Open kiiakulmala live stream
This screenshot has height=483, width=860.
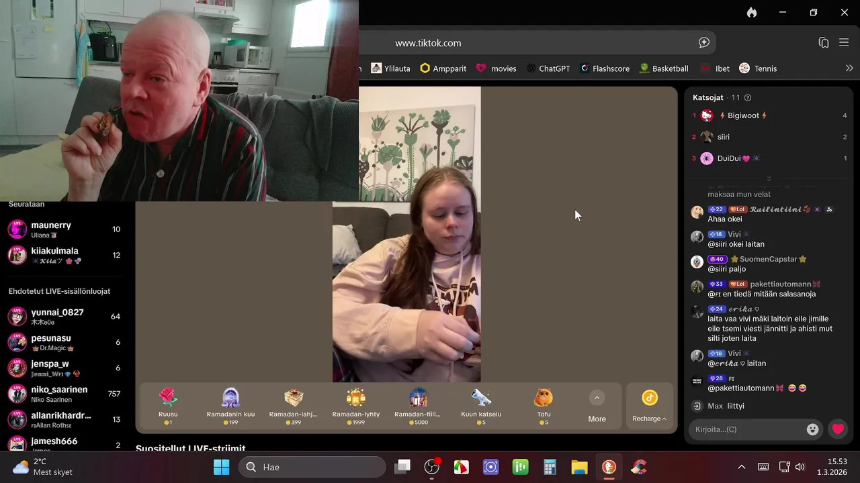[64, 255]
